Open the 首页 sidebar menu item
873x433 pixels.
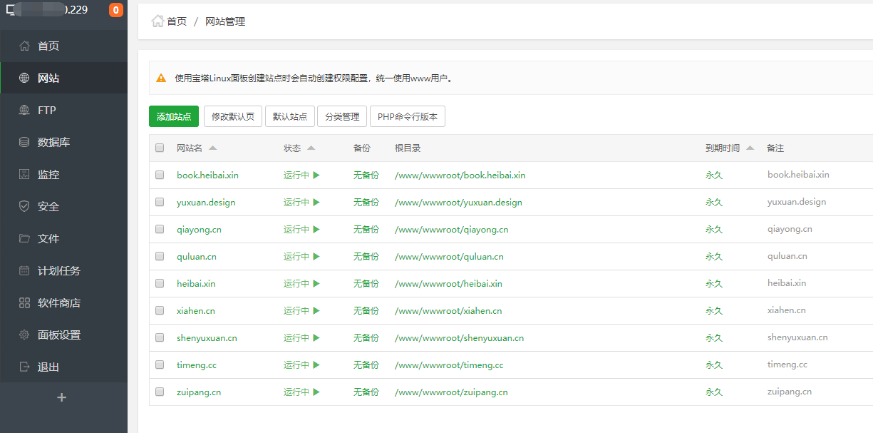click(63, 46)
